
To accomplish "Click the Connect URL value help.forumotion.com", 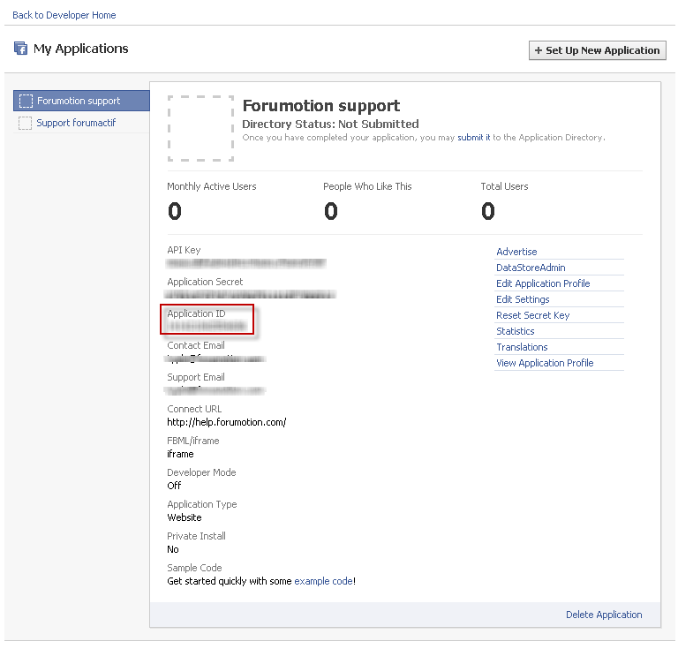I will pyautogui.click(x=227, y=422).
